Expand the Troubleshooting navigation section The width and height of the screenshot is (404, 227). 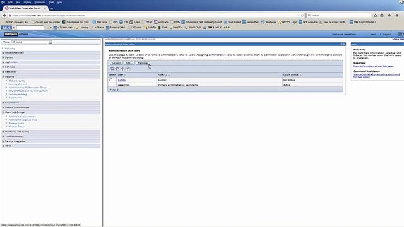(3, 136)
